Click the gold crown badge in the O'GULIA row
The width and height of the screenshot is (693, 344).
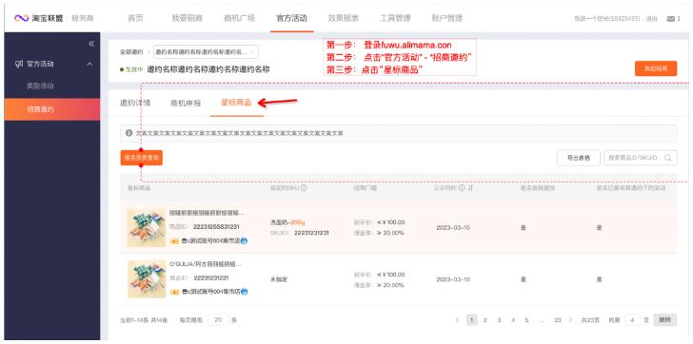[x=174, y=292]
